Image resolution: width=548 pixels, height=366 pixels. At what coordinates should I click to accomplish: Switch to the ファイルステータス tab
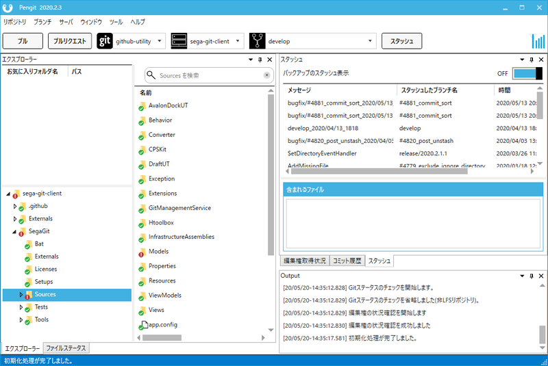66,348
